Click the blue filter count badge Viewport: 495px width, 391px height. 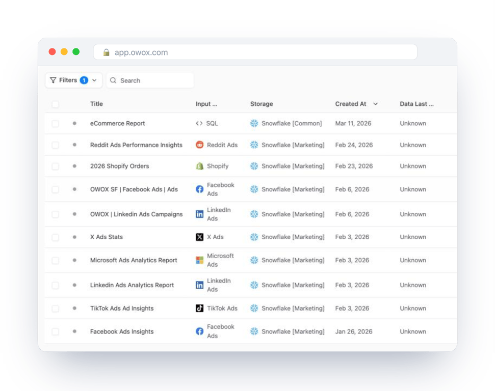click(x=84, y=80)
